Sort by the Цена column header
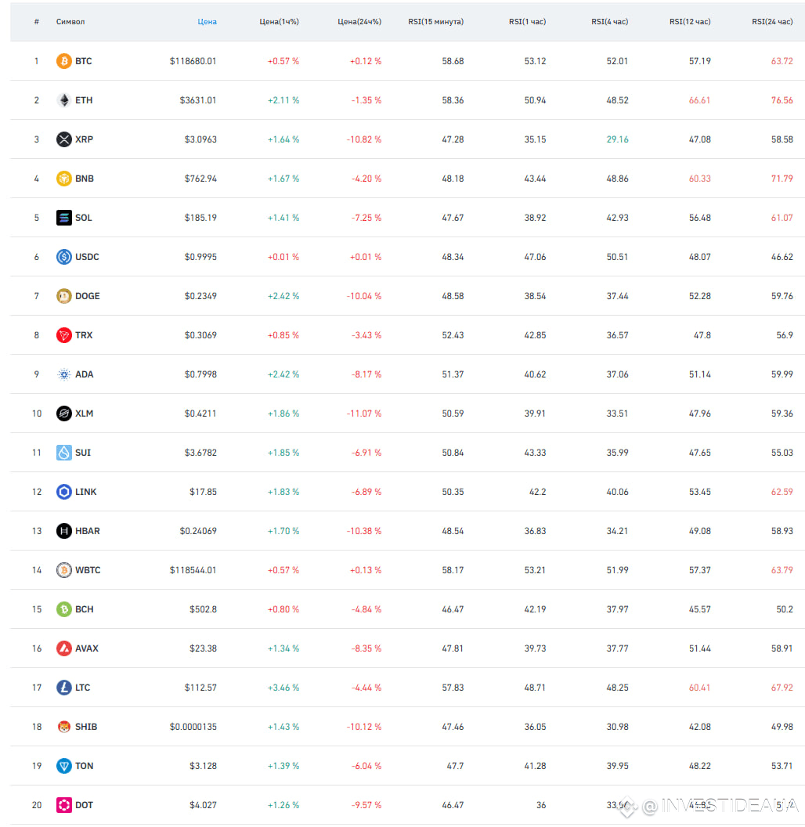The image size is (805, 827). pos(207,22)
